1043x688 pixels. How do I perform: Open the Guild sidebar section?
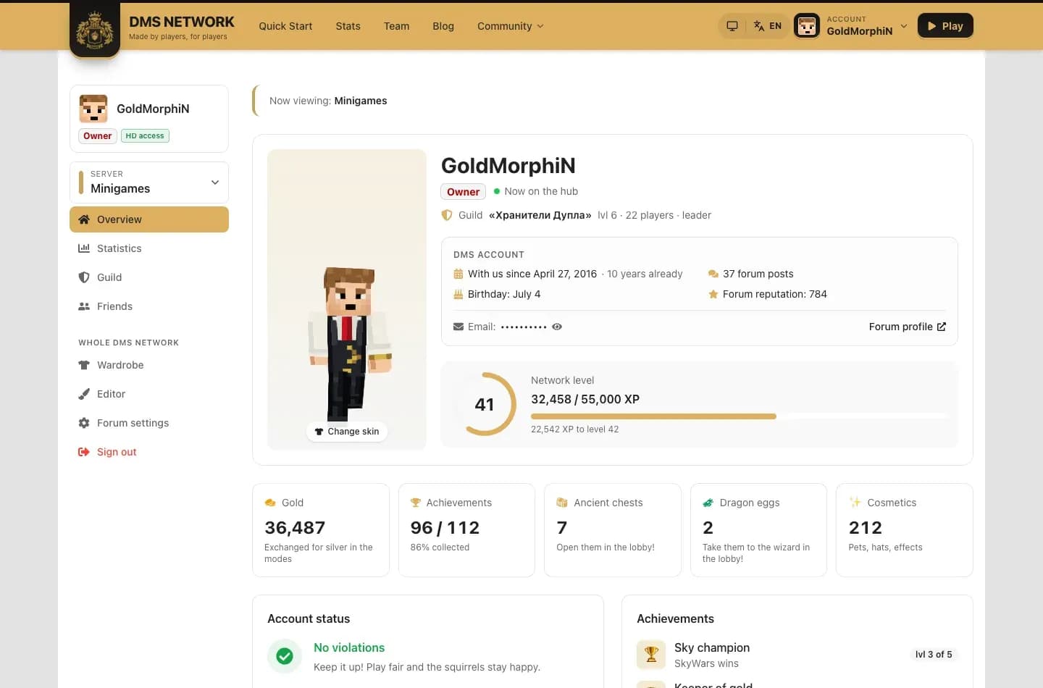[149, 277]
